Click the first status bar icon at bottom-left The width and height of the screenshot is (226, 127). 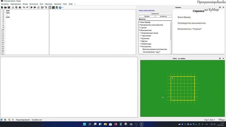[x=1, y=120]
